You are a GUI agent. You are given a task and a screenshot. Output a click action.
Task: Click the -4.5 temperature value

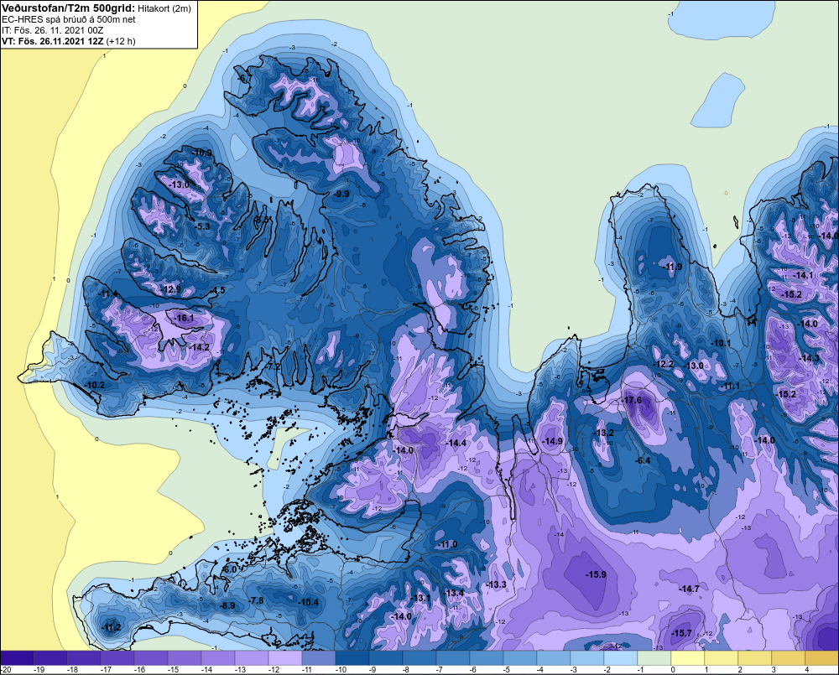click(218, 290)
